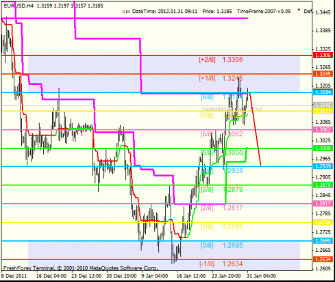This screenshot has width=335, height=282.
Task: Select the [0/8] 1.2695 level label
Action: pos(221,245)
